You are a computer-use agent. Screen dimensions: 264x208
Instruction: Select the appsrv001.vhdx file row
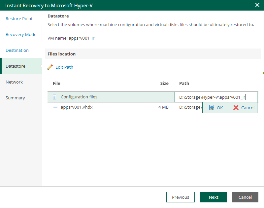coord(99,107)
